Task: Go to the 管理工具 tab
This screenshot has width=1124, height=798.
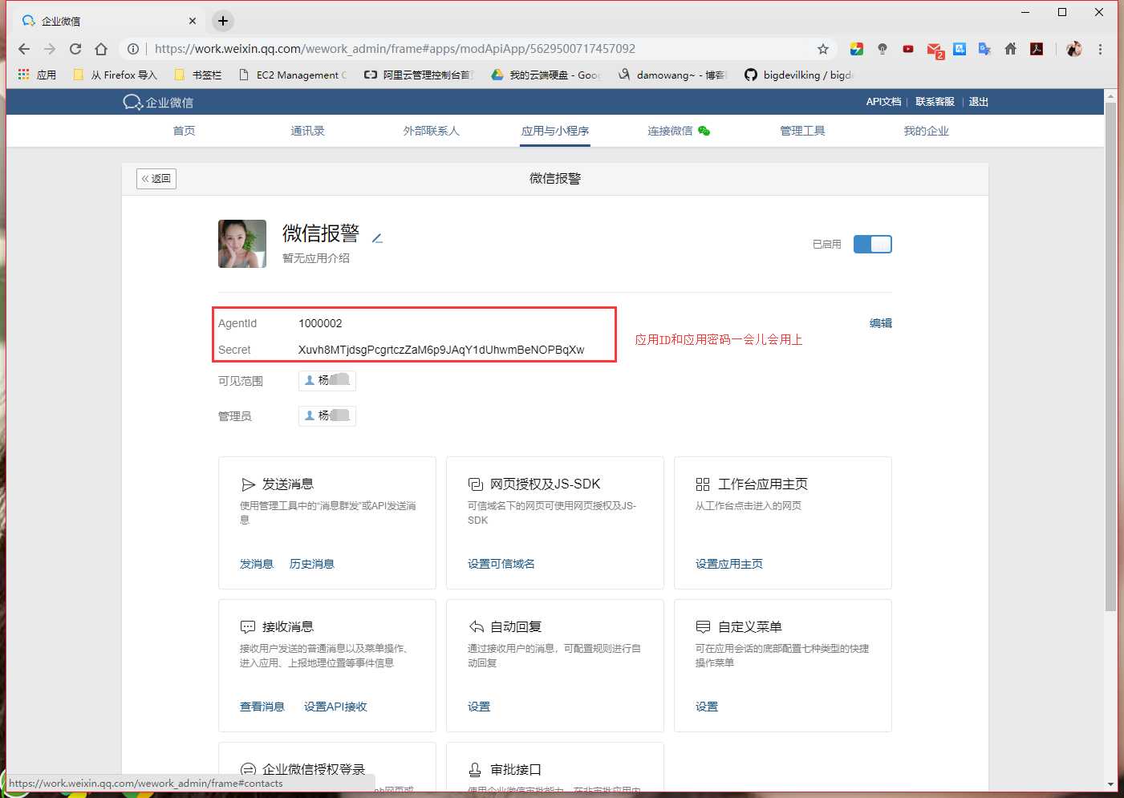Action: click(x=802, y=131)
